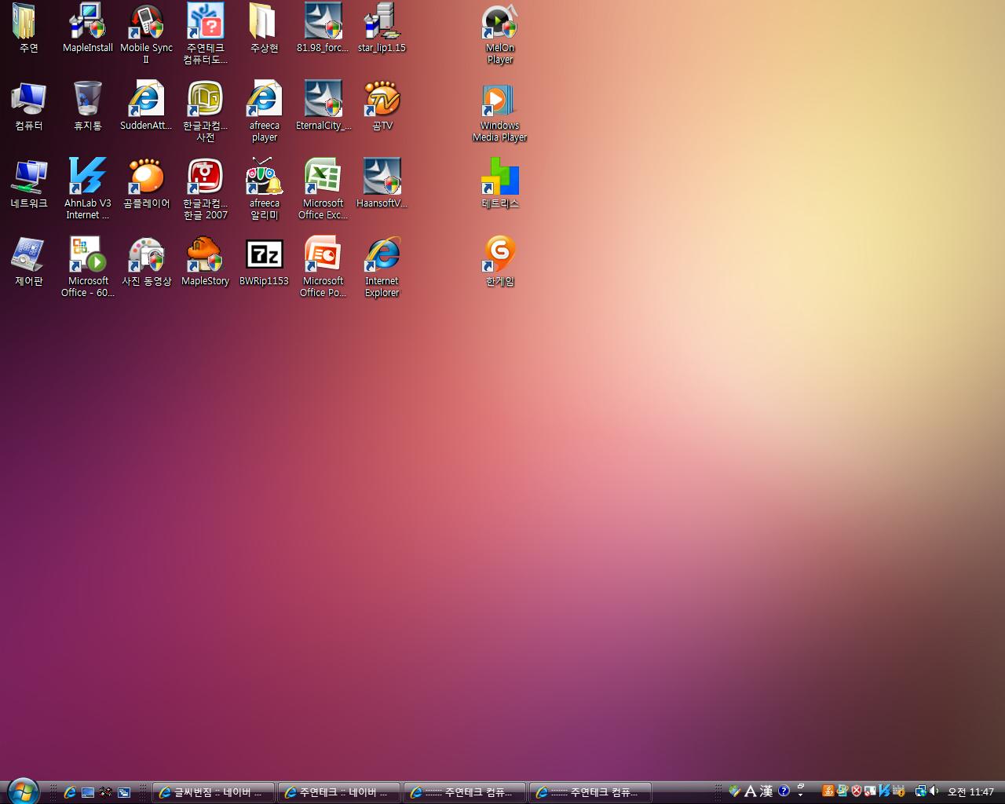Select the 네트워크 (Network) icon
Screen dimensions: 1005x804
tap(28, 184)
